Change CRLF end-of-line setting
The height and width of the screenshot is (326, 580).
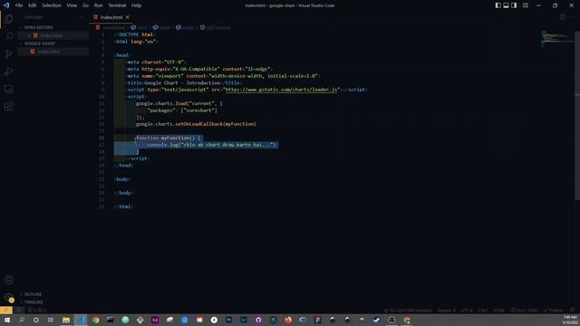(x=483, y=310)
